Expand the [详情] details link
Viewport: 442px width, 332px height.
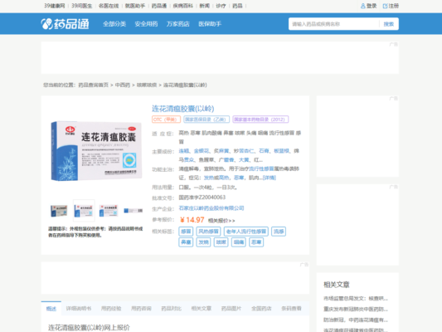point(270,178)
